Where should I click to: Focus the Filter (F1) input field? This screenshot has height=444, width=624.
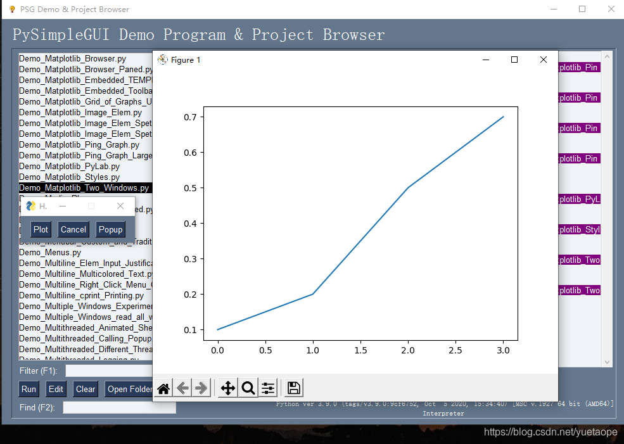pyautogui.click(x=109, y=371)
